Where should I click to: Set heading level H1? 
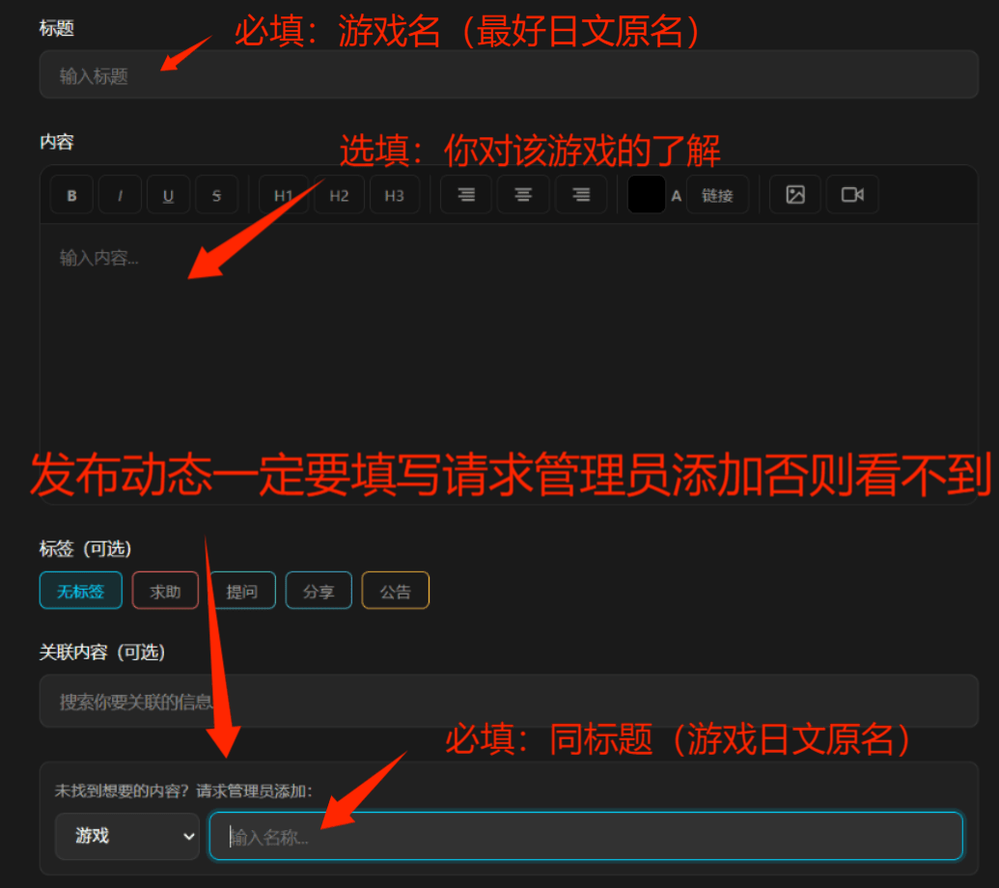click(x=283, y=195)
